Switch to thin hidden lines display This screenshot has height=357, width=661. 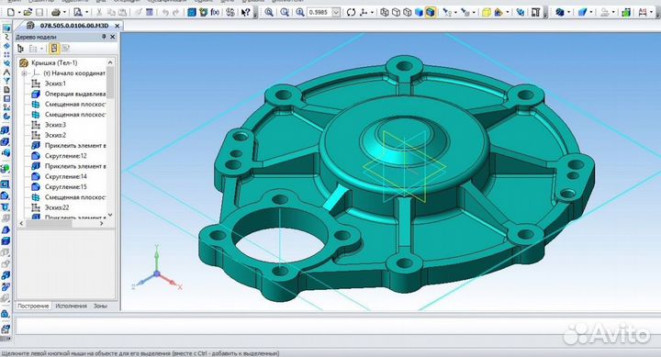[x=408, y=12]
